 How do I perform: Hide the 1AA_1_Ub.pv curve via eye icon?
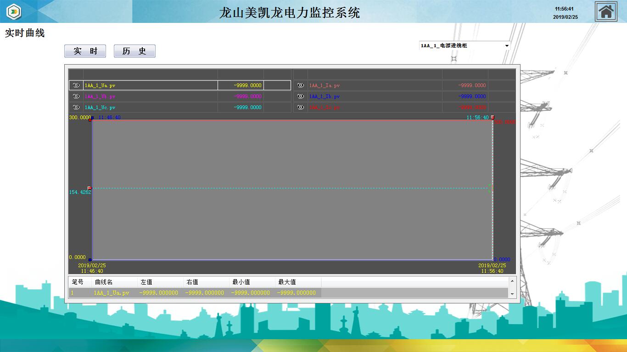[76, 96]
